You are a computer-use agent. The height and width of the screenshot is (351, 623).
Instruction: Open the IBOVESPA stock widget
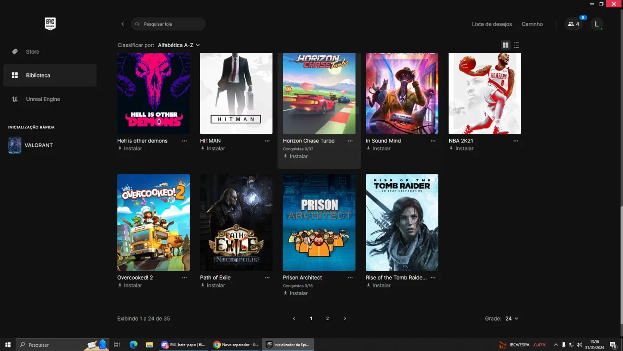click(x=523, y=345)
